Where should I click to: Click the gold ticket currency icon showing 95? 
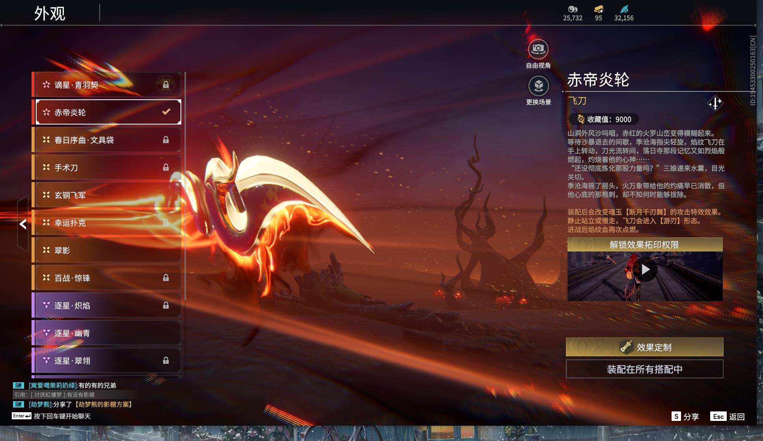pyautogui.click(x=599, y=9)
